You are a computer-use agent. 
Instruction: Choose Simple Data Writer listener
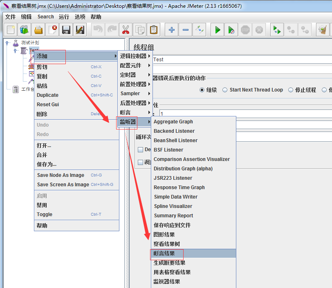[193, 197]
